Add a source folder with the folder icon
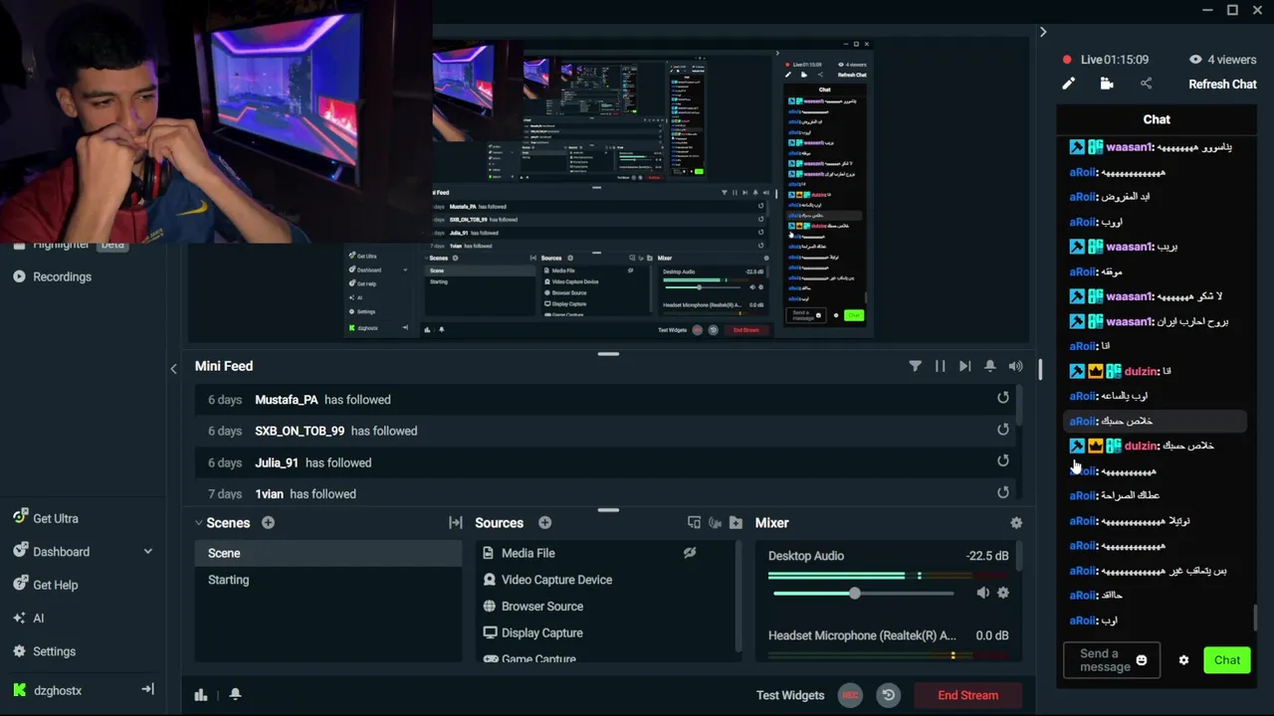This screenshot has width=1274, height=716. (736, 523)
